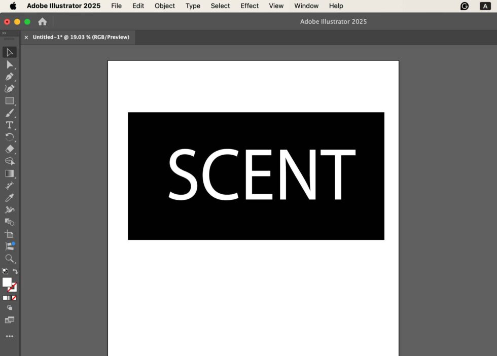Open the Edit Toolbar ellipsis menu
Screen dimensions: 497x356
click(10, 336)
